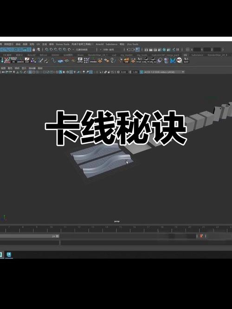Click the Y coordinate input field
The image size is (232, 309).
point(207,50)
